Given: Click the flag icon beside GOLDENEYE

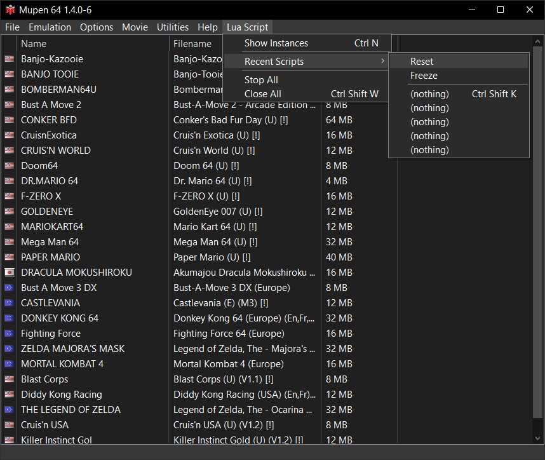Looking at the screenshot, I should 10,212.
